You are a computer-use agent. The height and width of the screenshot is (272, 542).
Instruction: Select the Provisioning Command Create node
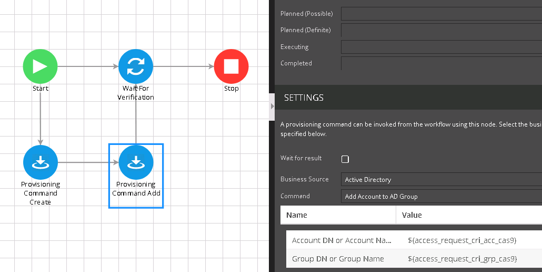[40, 162]
